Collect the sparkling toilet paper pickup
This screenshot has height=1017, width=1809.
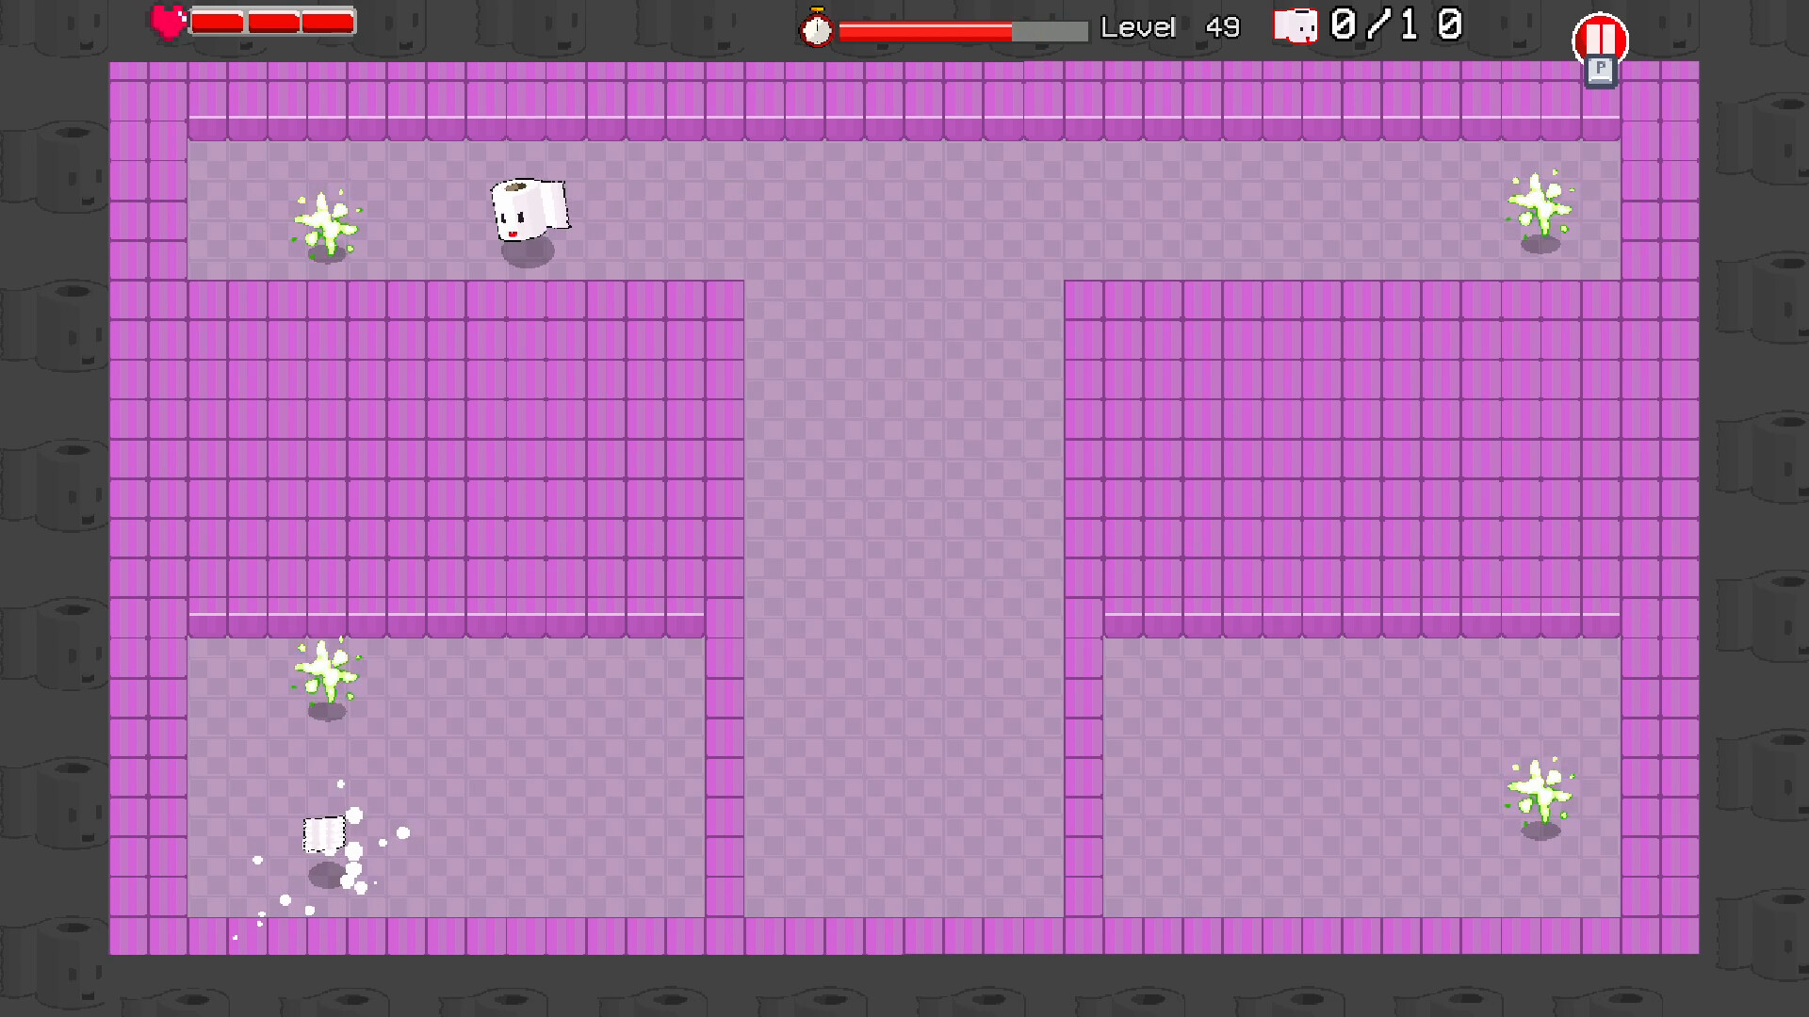pos(324,834)
